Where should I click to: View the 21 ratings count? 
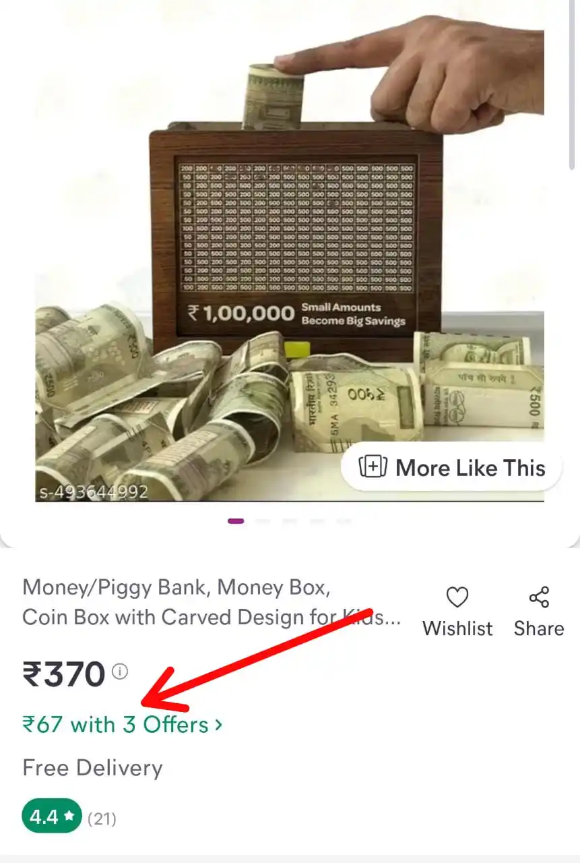tap(102, 819)
